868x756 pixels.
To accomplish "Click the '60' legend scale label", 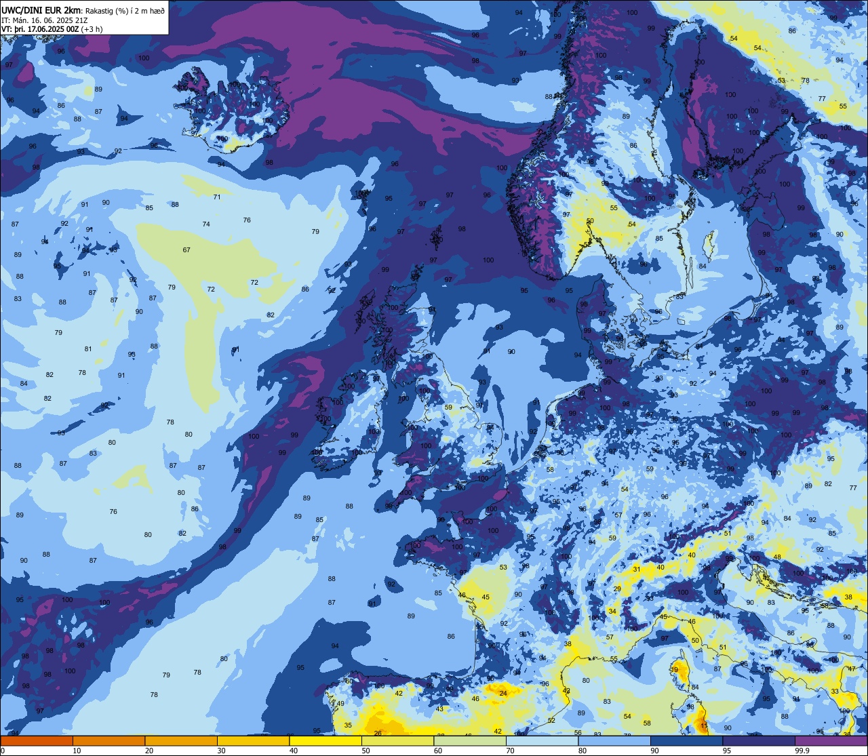I will 438,751.
